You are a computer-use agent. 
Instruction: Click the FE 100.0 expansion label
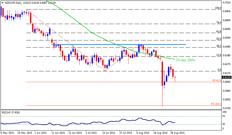216,104
